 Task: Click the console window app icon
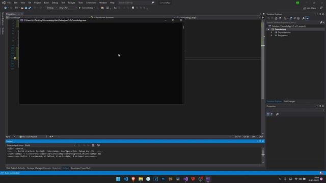pyautogui.click(x=21, y=20)
